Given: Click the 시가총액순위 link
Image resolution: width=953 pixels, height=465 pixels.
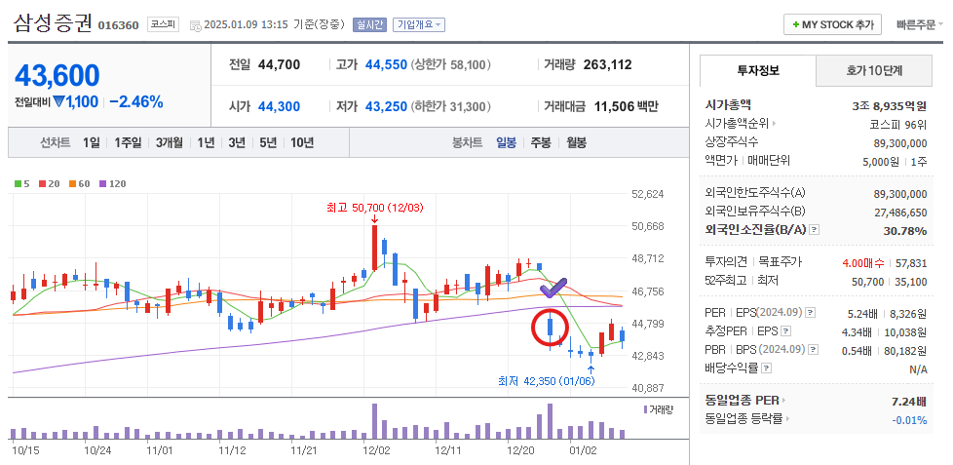Looking at the screenshot, I should [738, 124].
